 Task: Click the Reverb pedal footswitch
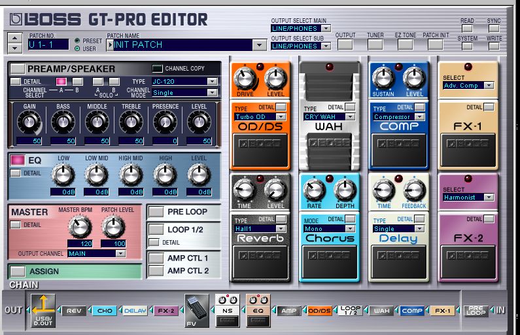tap(260, 262)
